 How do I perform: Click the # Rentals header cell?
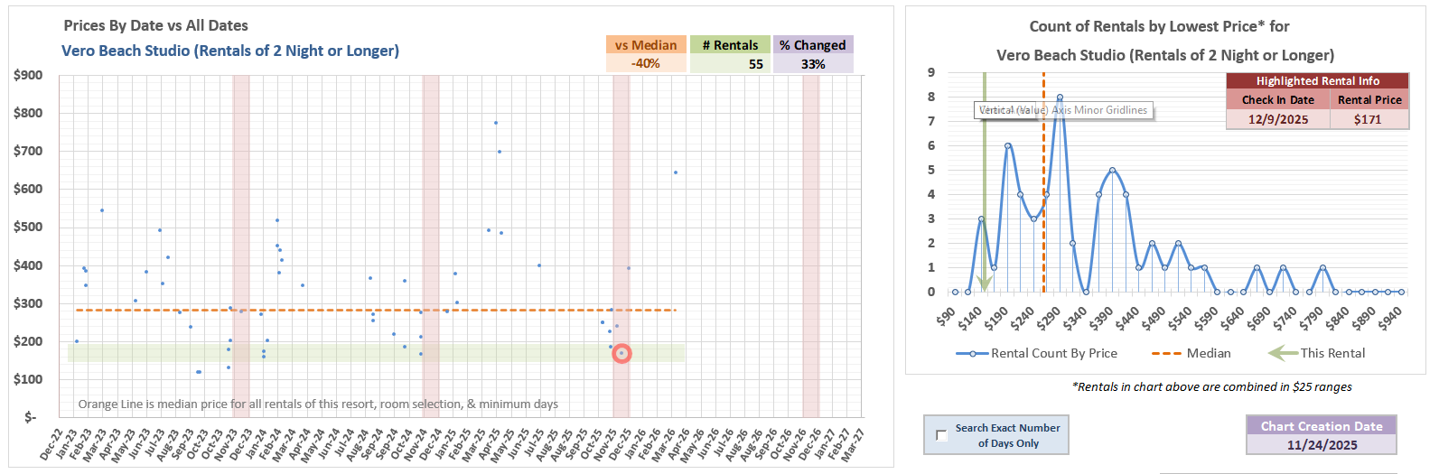(730, 45)
